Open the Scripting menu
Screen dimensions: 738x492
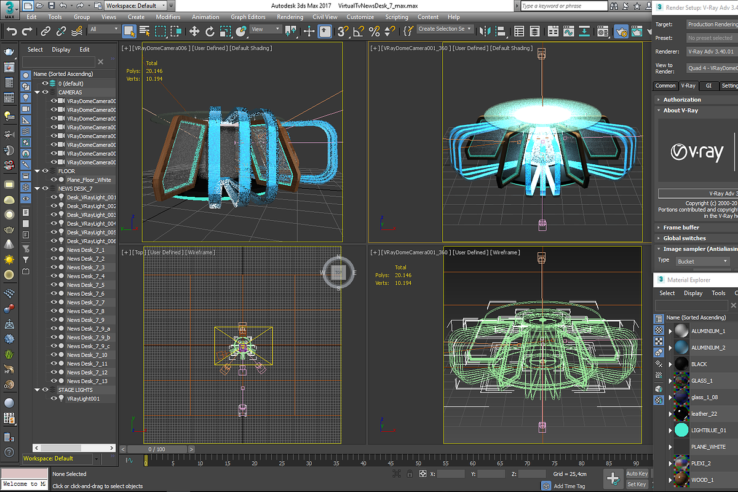coord(397,17)
